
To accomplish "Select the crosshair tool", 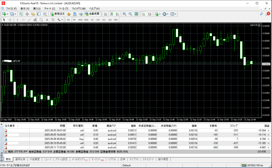I will point(10,20).
